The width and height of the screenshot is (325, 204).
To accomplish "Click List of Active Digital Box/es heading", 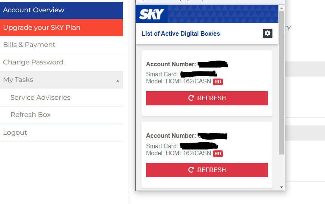I will [x=181, y=34].
